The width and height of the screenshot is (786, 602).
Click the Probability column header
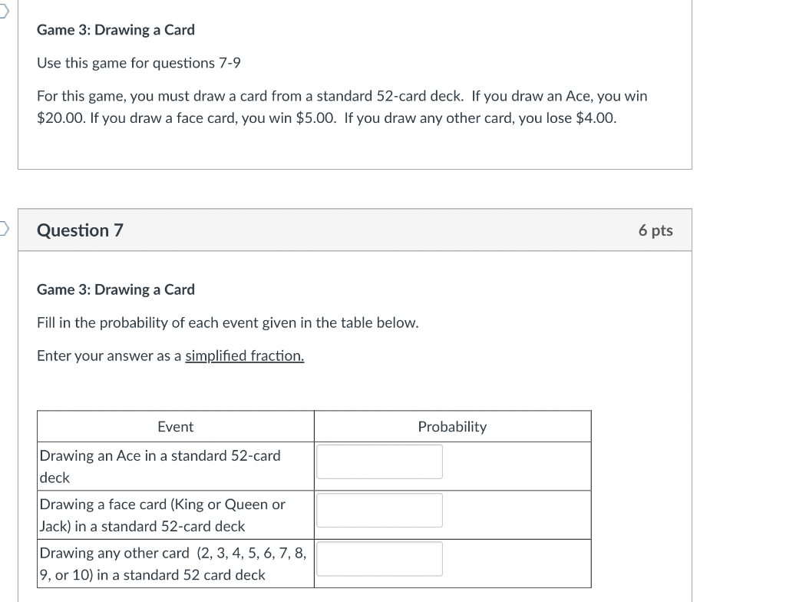452,426
